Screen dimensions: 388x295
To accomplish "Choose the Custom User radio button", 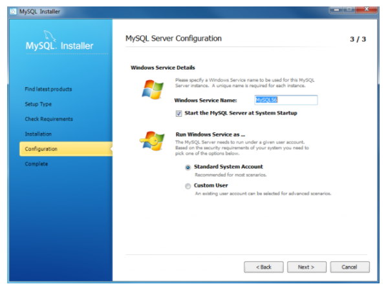I will tap(188, 186).
